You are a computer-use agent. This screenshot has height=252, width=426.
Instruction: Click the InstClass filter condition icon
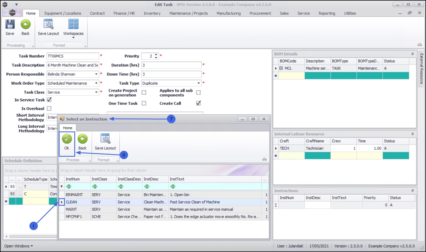coord(95,187)
